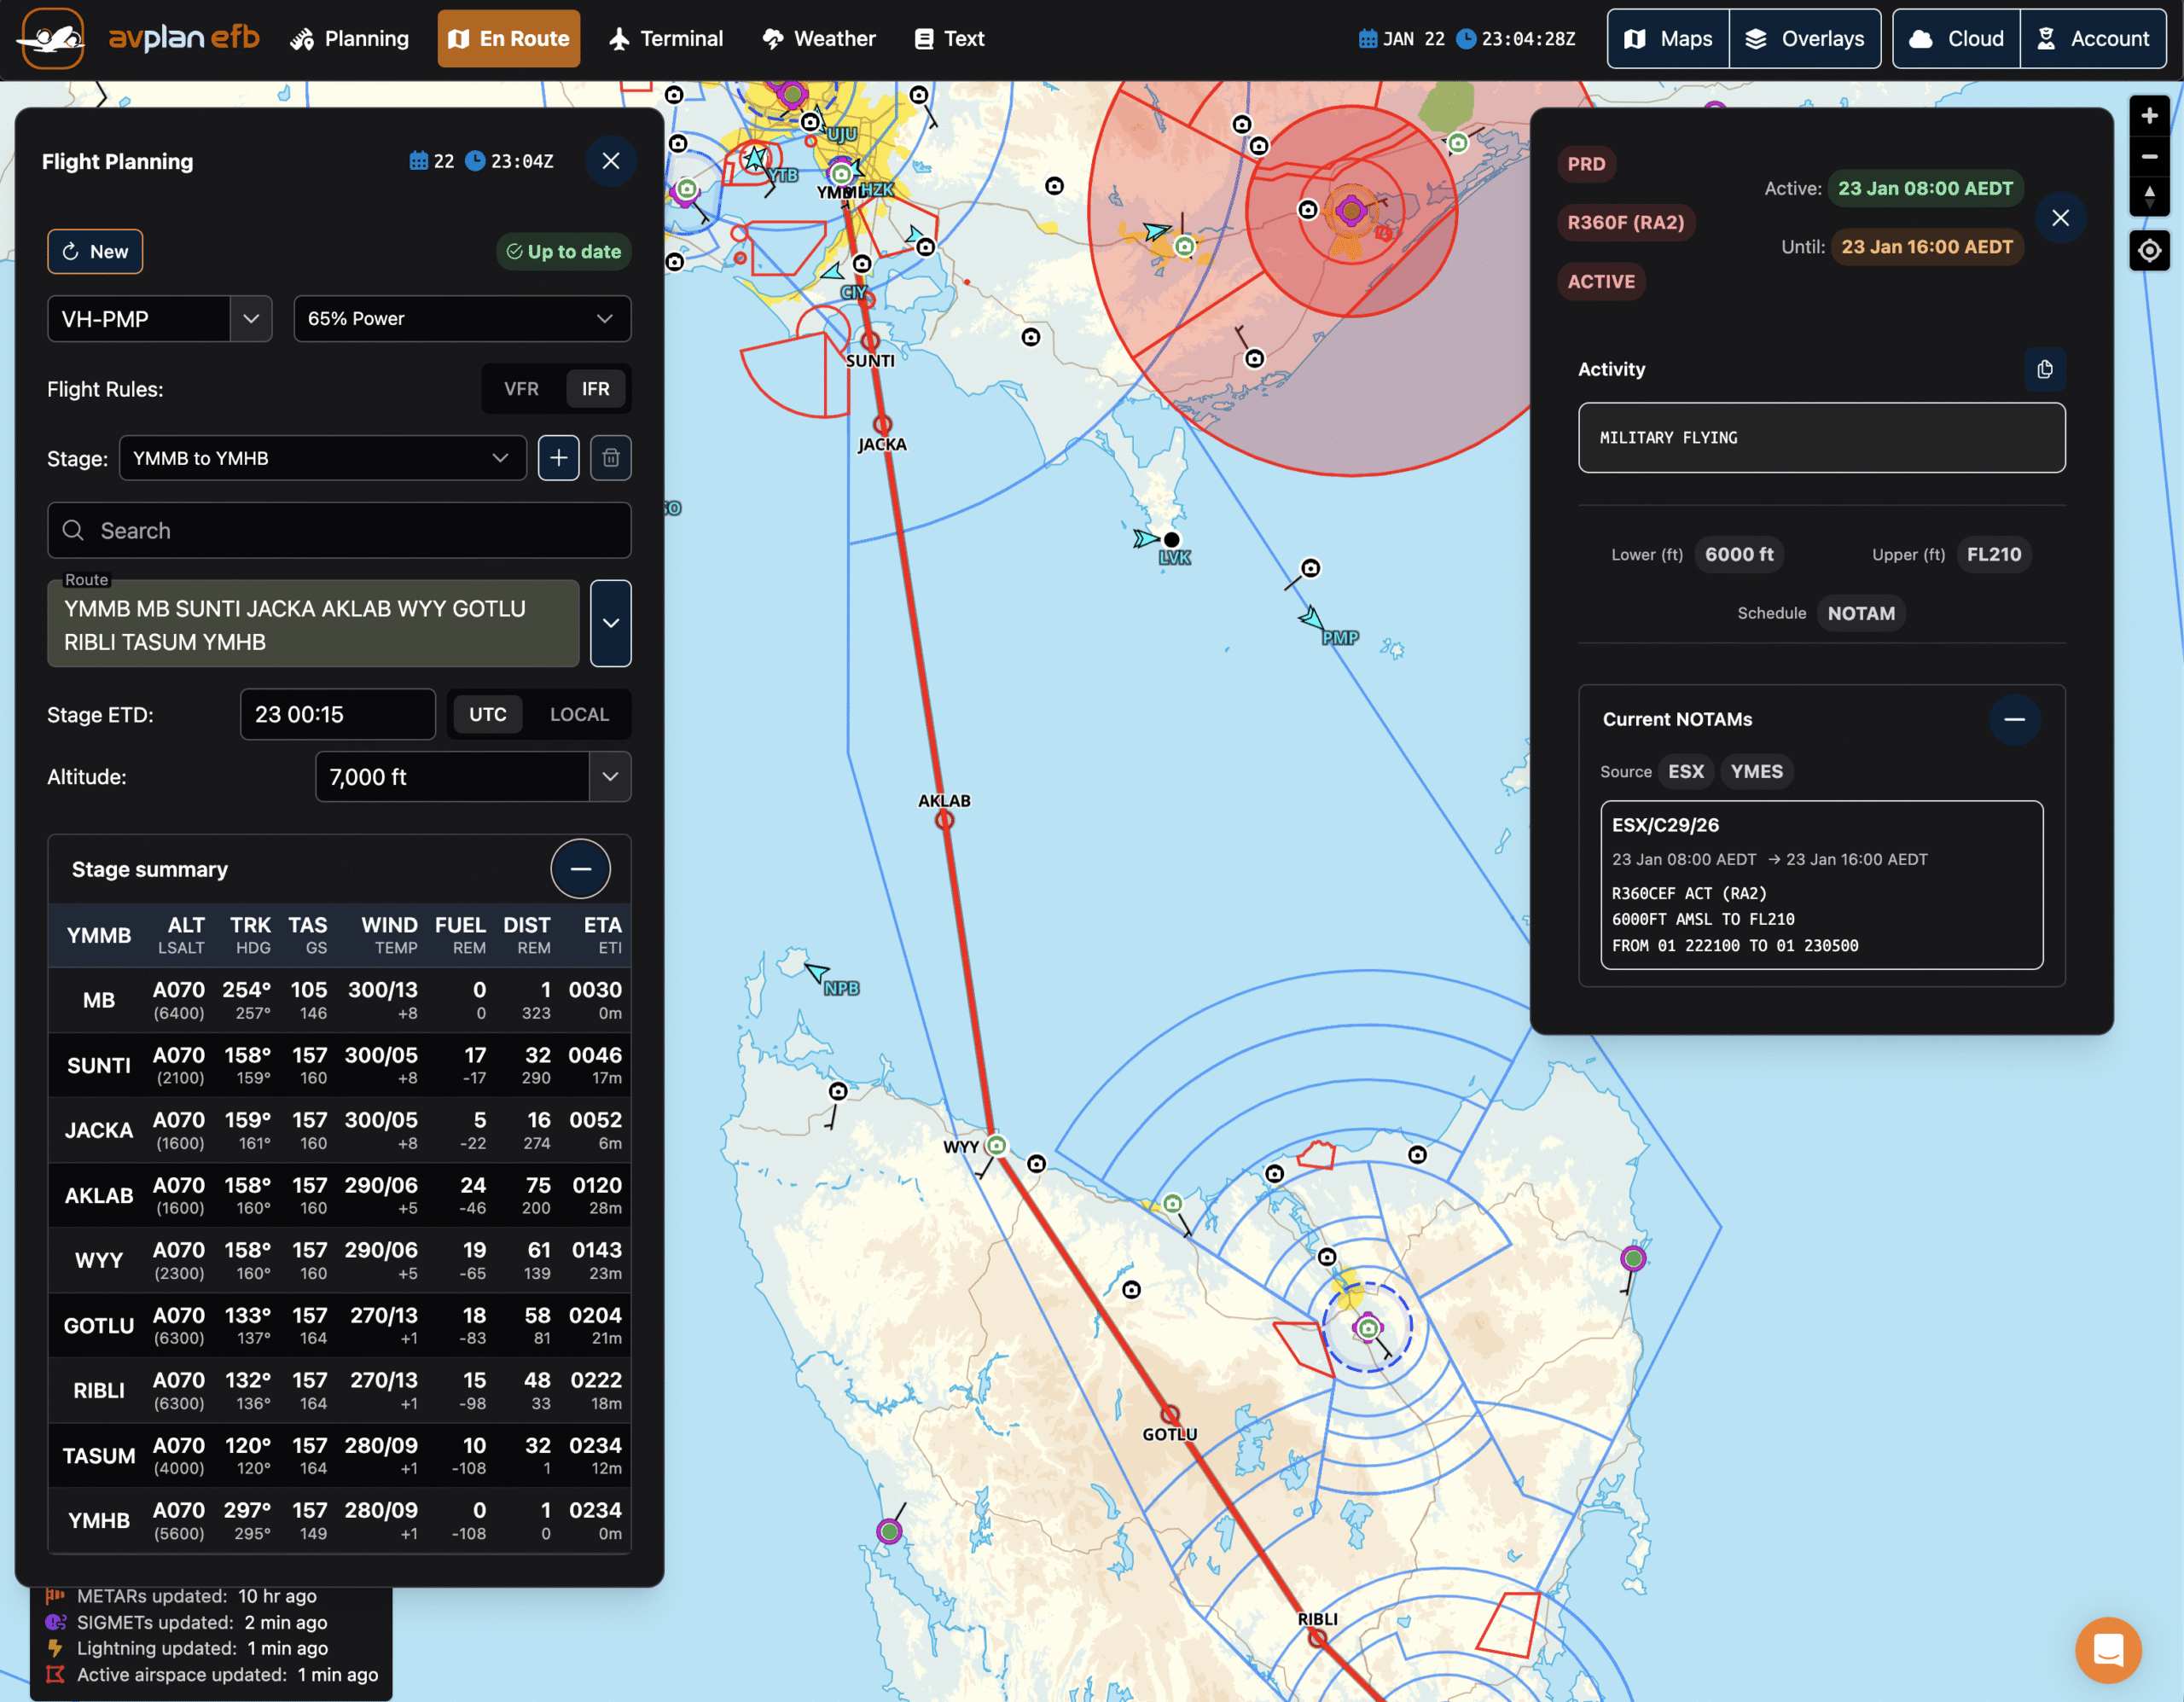The height and width of the screenshot is (1702, 2184).
Task: Select IFR flight rules
Action: click(595, 389)
